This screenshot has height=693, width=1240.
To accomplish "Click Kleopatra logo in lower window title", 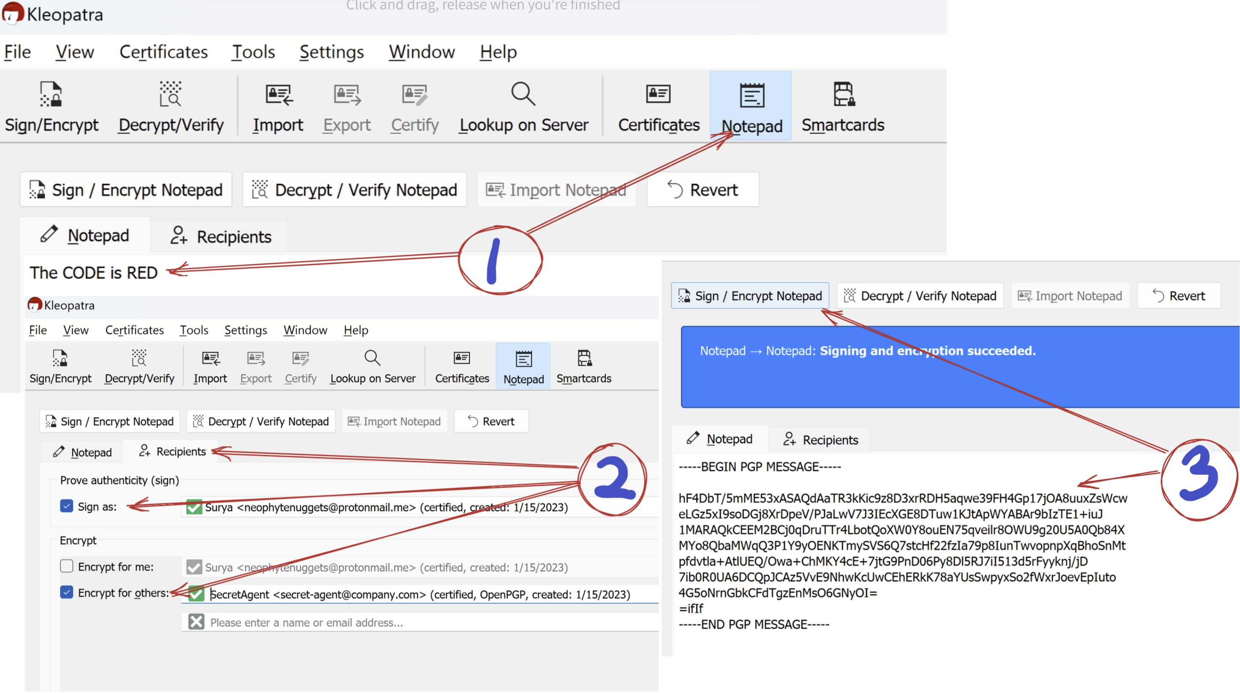I will [x=35, y=305].
